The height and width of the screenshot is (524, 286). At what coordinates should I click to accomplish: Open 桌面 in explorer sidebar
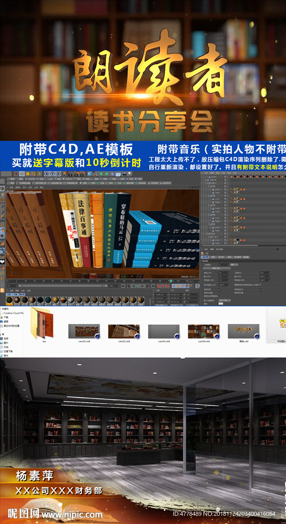5,321
